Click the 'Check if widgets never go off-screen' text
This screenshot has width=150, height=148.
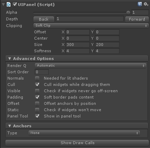pyautogui.click(x=81, y=91)
